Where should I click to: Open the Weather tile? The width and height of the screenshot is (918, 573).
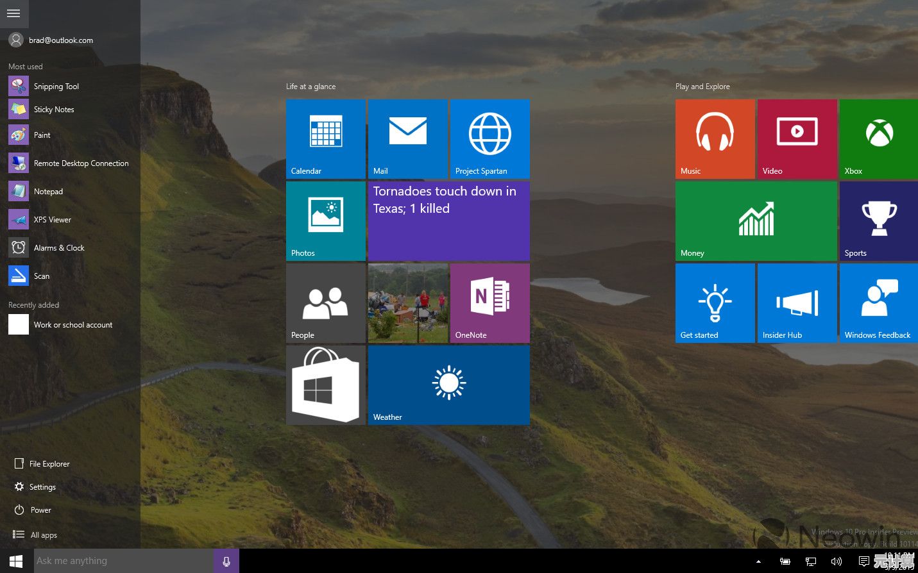(x=449, y=385)
